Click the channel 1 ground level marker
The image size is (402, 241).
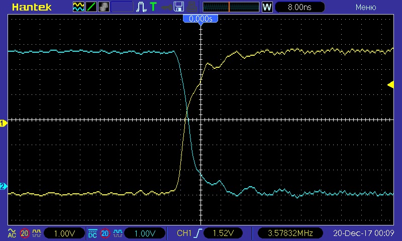pyautogui.click(x=4, y=124)
